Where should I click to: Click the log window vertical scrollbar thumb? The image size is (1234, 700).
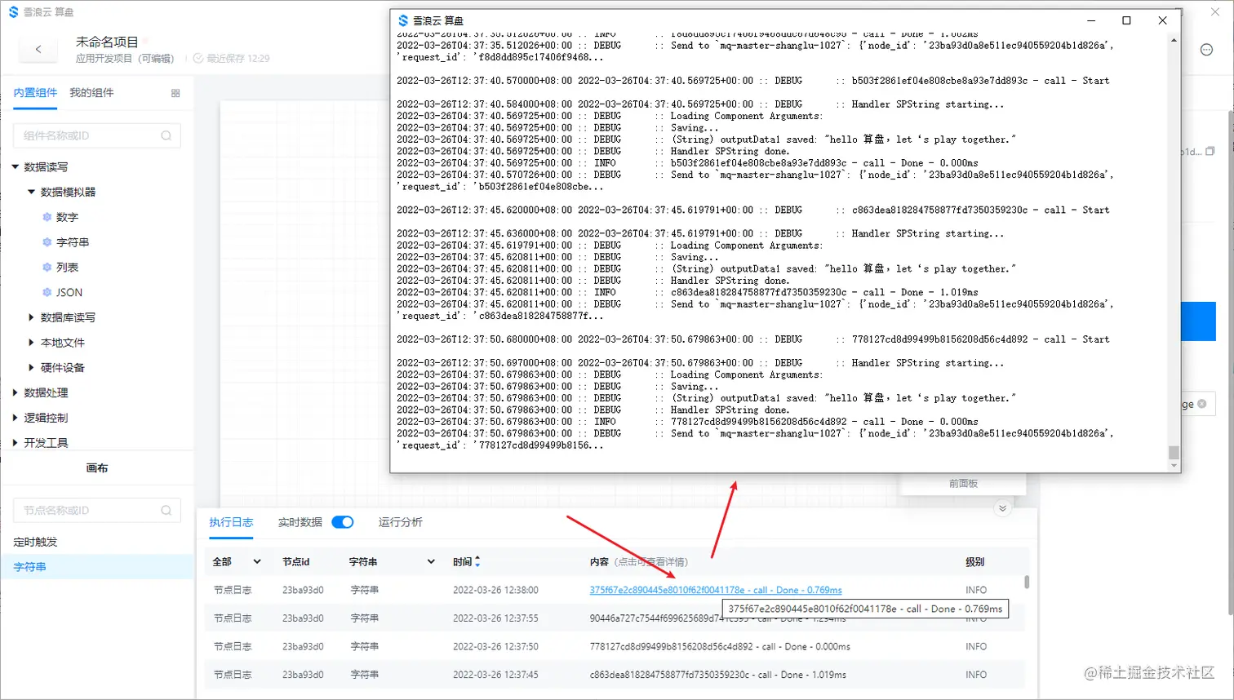1174,452
